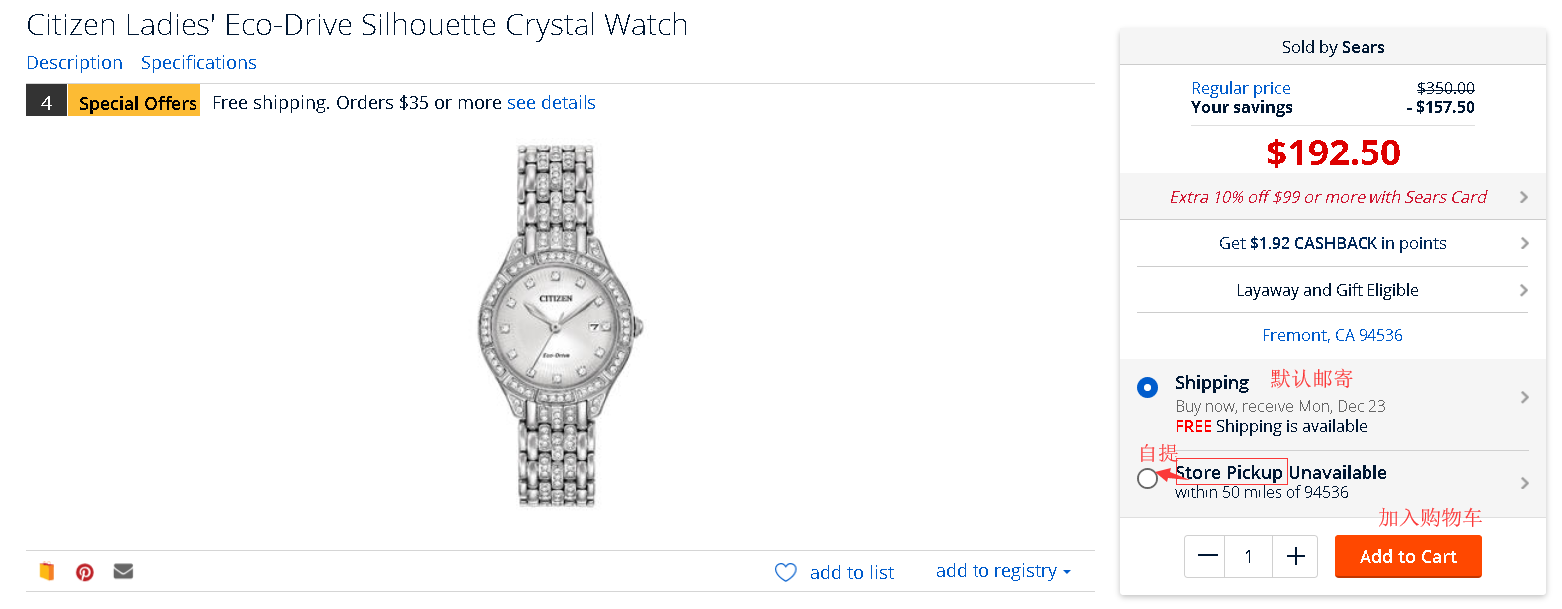
Task: Click the orange shopping bag share icon
Action: coord(46,572)
